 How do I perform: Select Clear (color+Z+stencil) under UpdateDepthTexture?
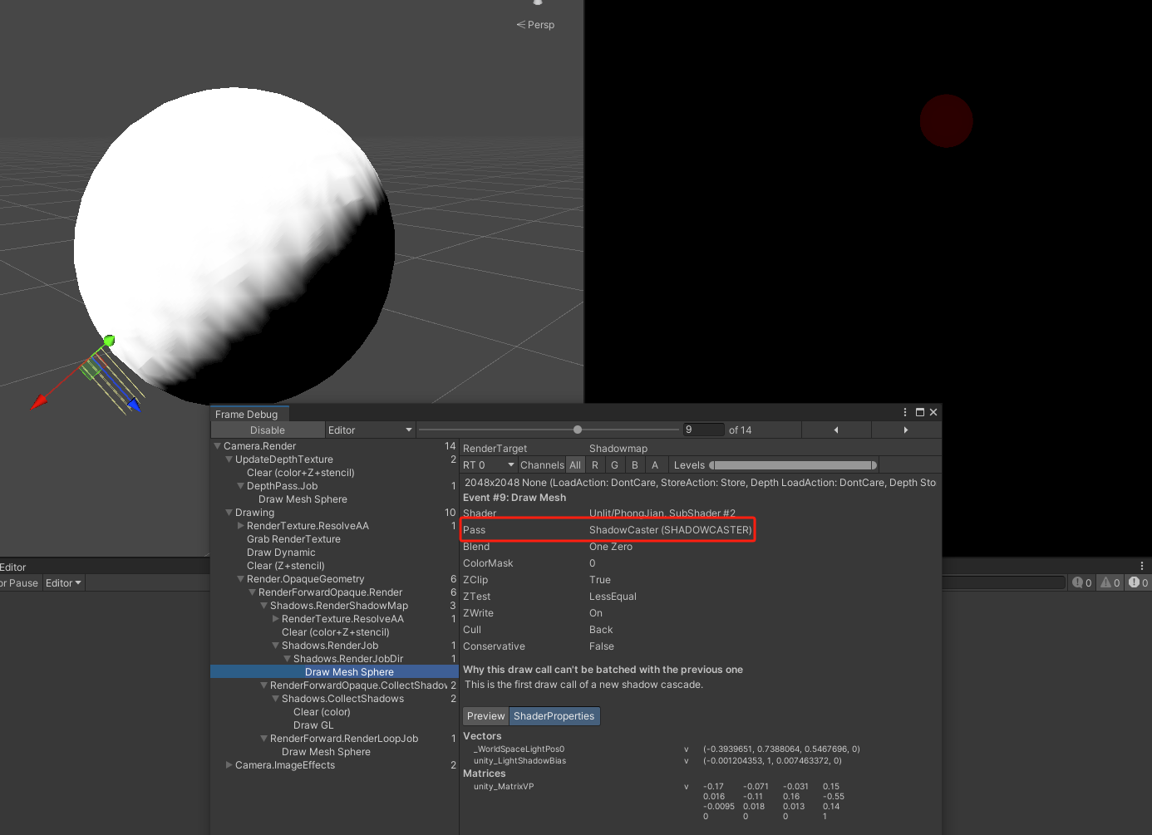[301, 473]
